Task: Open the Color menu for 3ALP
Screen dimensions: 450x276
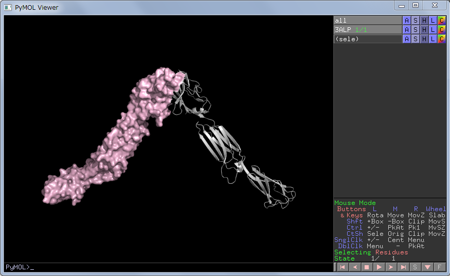Action: click(x=441, y=30)
